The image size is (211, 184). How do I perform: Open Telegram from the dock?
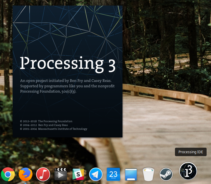tap(96, 174)
